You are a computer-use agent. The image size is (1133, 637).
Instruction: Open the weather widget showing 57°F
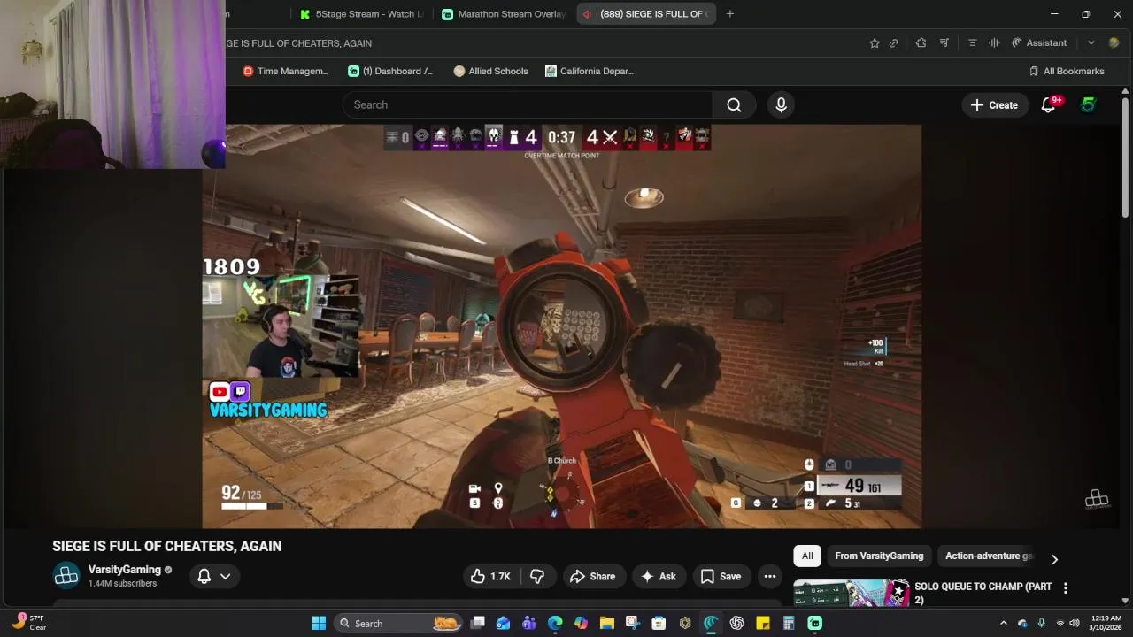[28, 623]
